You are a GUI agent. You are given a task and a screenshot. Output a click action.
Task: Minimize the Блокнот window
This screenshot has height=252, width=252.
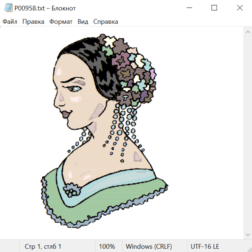189,8
